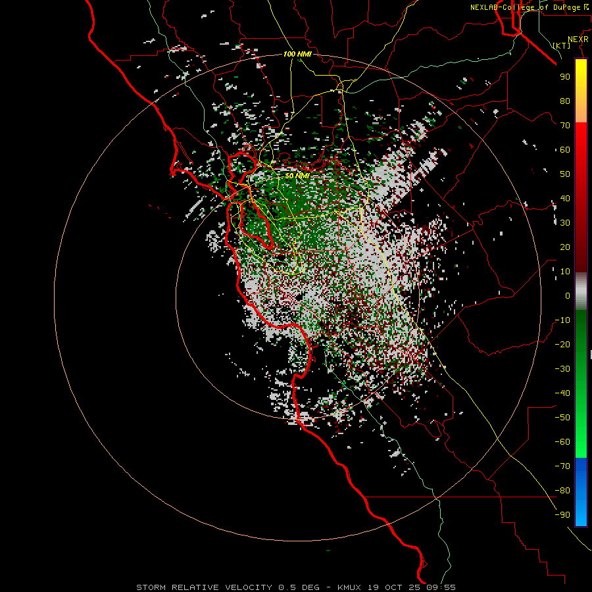Click the -10 value on velocity scale
The height and width of the screenshot is (592, 592).
[562, 320]
